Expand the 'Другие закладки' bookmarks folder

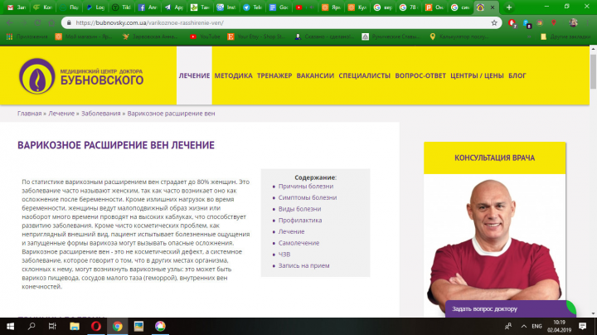pyautogui.click(x=565, y=36)
